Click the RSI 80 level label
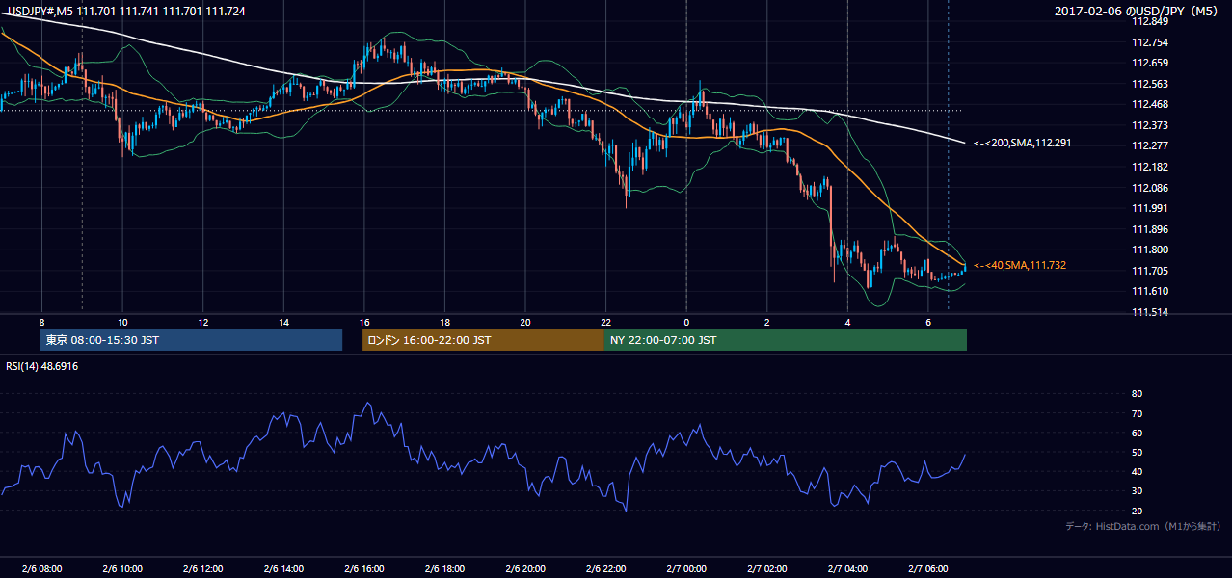 pos(1137,394)
